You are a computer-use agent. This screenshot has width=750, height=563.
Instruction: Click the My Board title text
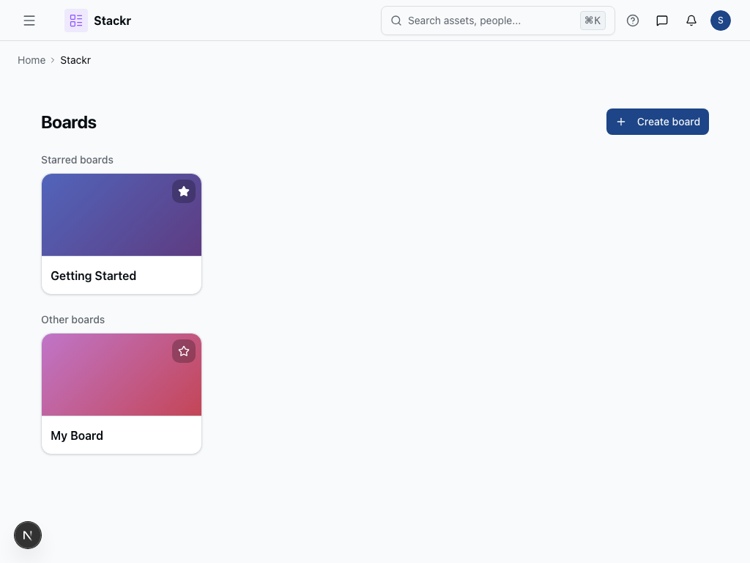[77, 435]
